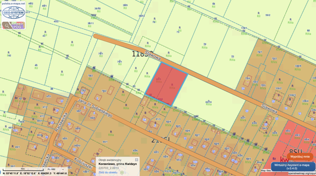Click the openstreetmap.org copyright link

(302, 174)
